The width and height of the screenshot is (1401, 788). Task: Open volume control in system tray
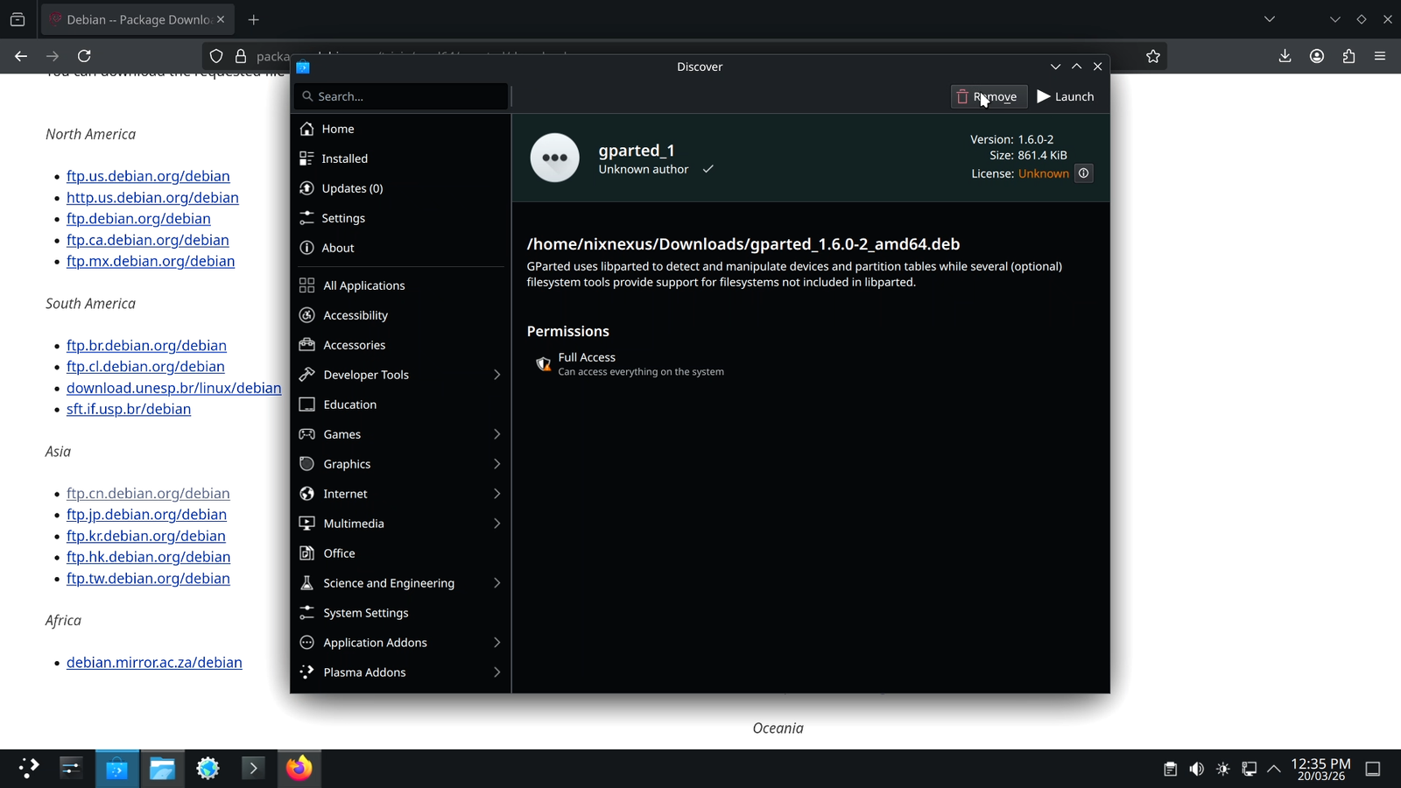tap(1196, 770)
